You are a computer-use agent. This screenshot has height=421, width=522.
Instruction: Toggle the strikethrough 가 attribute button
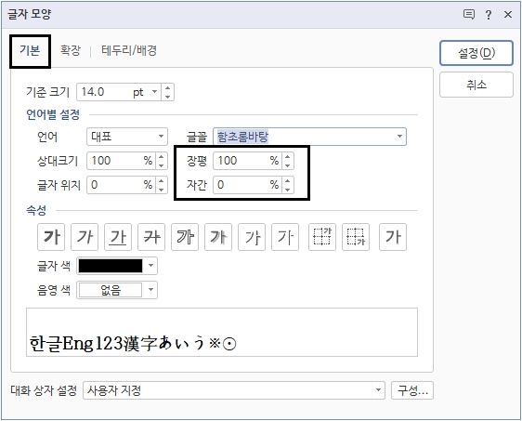(151, 237)
